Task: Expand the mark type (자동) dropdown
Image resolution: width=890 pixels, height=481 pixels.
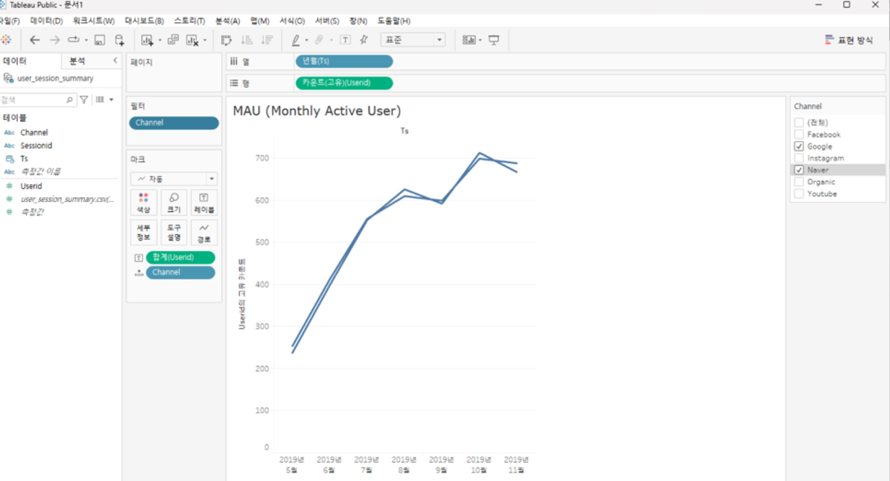Action: pyautogui.click(x=212, y=179)
